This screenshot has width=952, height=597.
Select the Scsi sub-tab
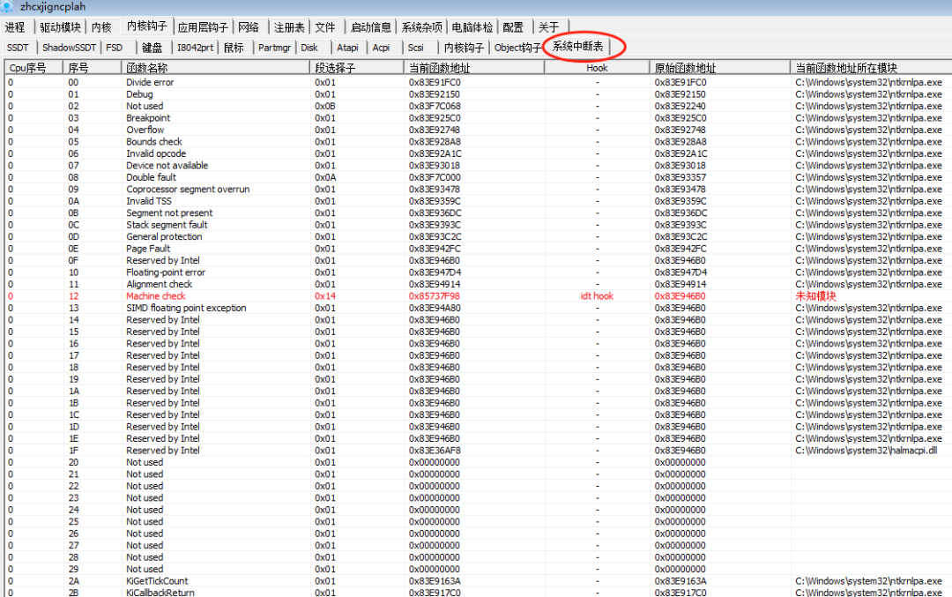pos(416,48)
